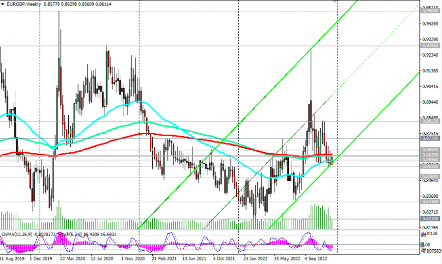
Task: Click the "0.83690" price scale value
Action: click(x=430, y=196)
